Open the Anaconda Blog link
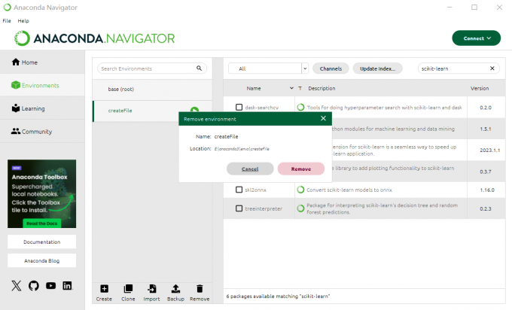The height and width of the screenshot is (310, 512). pos(42,261)
